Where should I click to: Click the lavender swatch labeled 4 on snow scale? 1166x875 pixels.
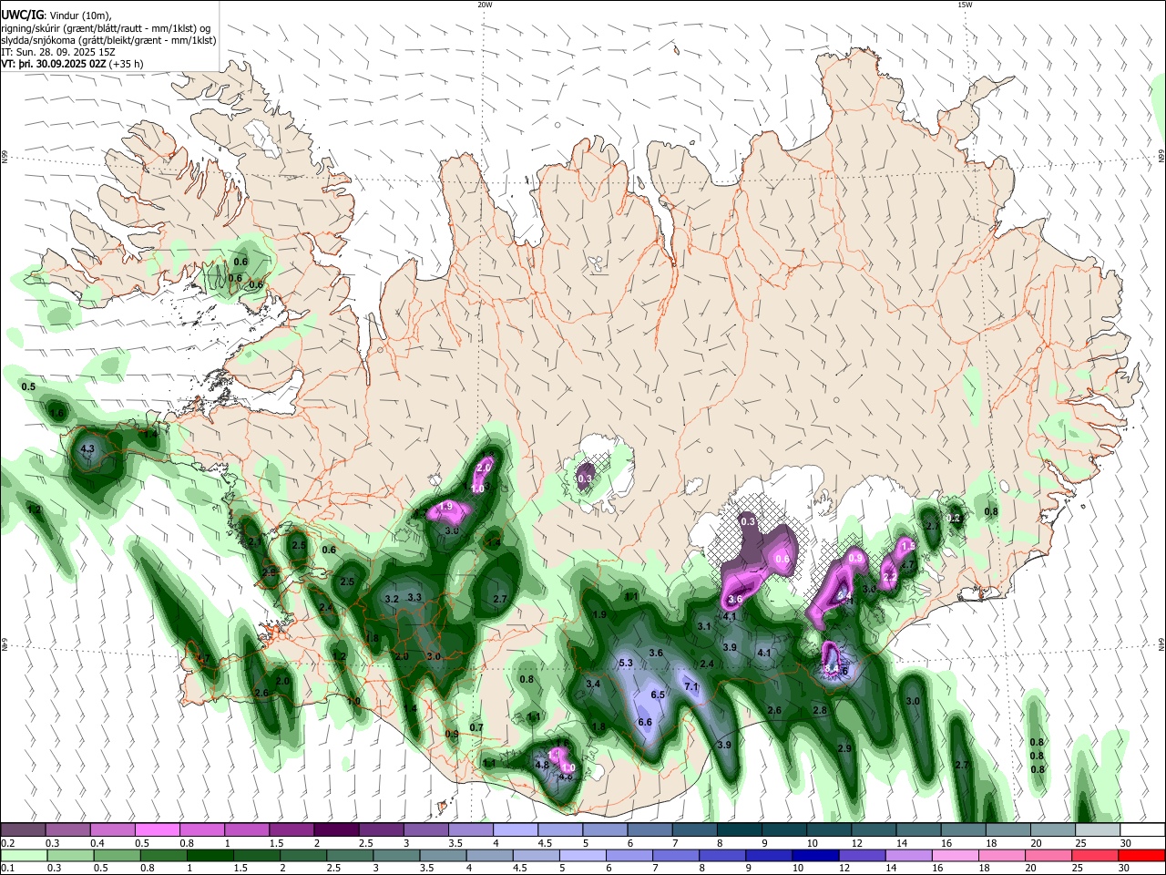(516, 829)
